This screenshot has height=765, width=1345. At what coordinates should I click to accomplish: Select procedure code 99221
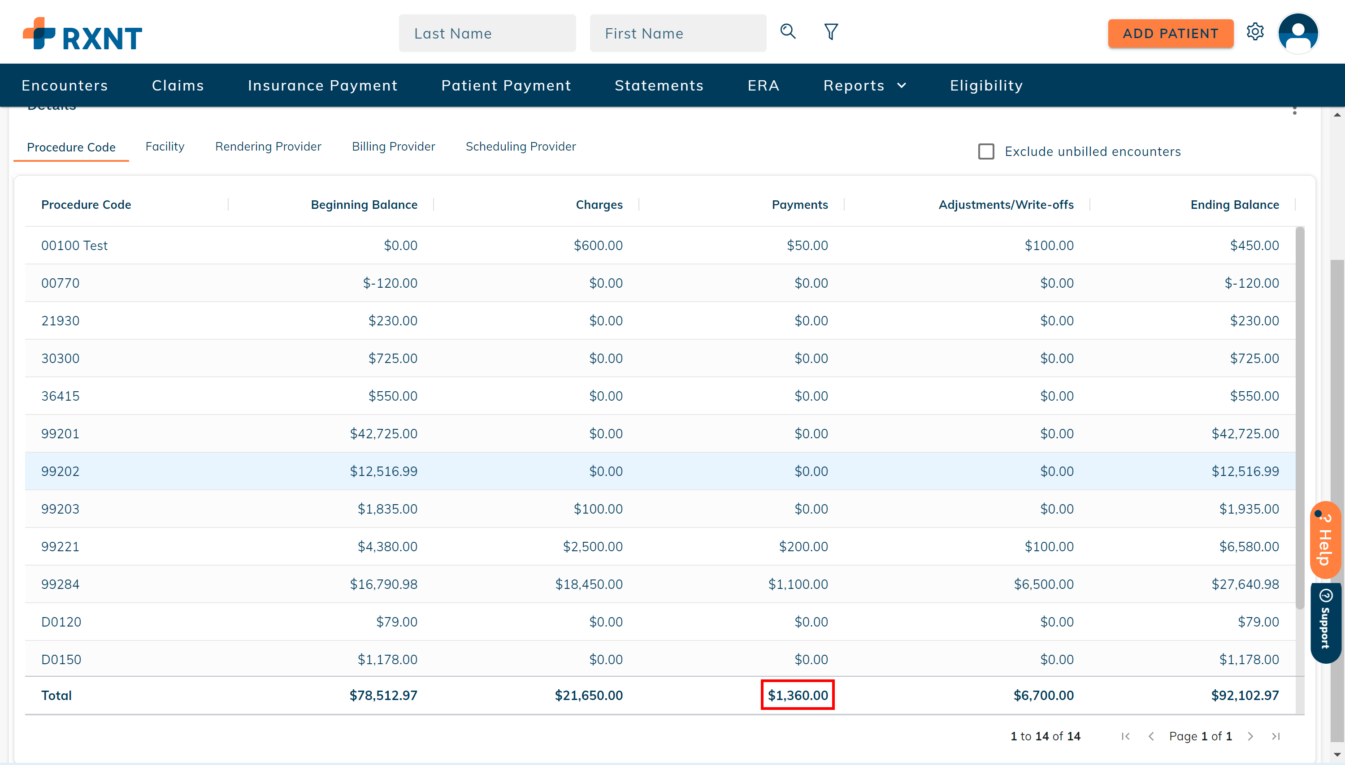tap(660, 546)
